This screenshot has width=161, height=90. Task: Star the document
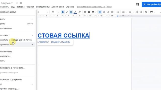pos(17,3)
